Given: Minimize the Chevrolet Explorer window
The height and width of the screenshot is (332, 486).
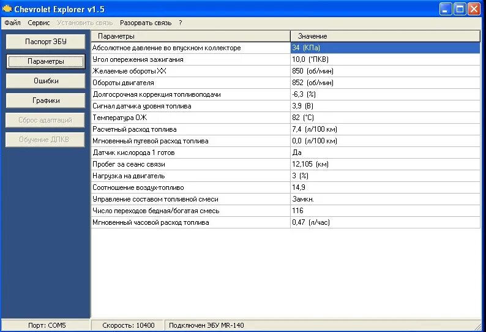Looking at the screenshot, I should [x=446, y=9].
